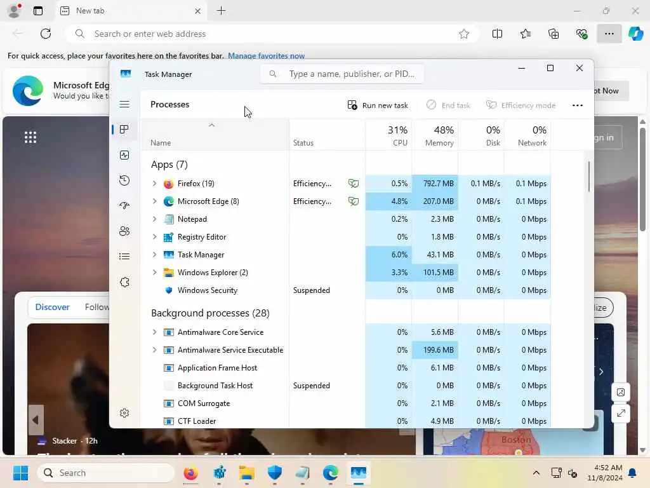The width and height of the screenshot is (650, 488).
Task: Open app launcher grid on new tab page
Action: 30,137
